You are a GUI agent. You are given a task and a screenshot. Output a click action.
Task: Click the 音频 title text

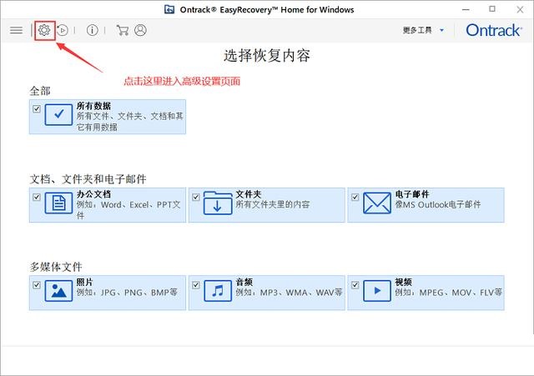point(244,282)
